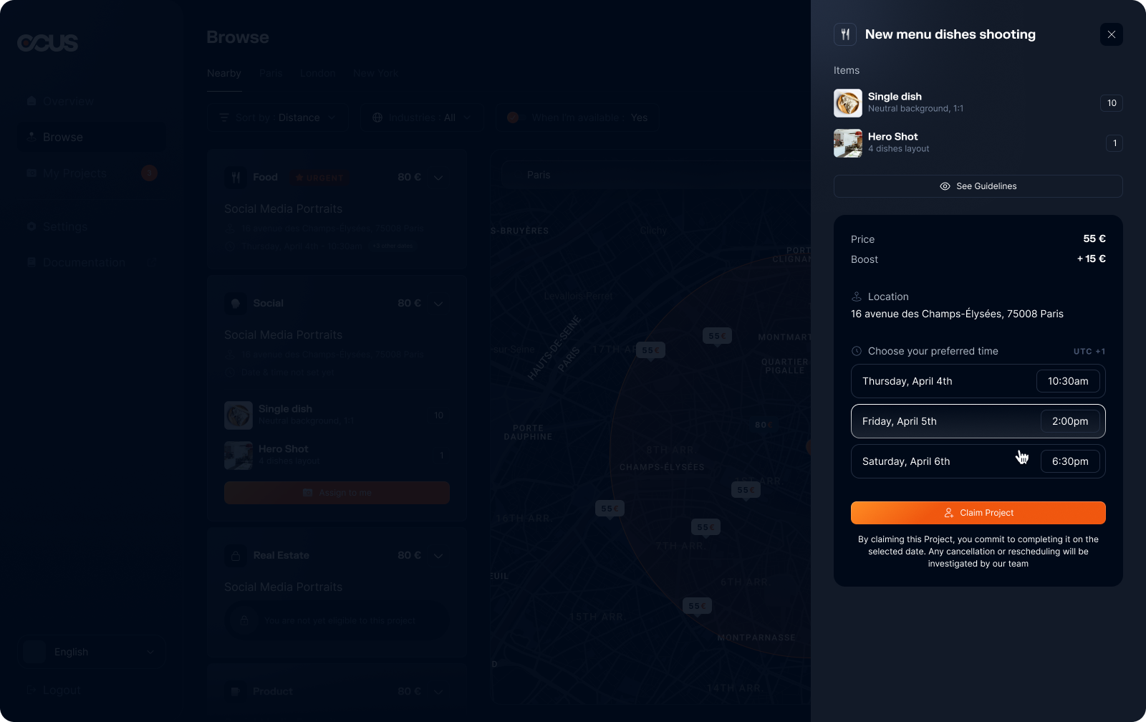The image size is (1146, 722).
Task: Expand the Food project card chevron
Action: pos(438,178)
